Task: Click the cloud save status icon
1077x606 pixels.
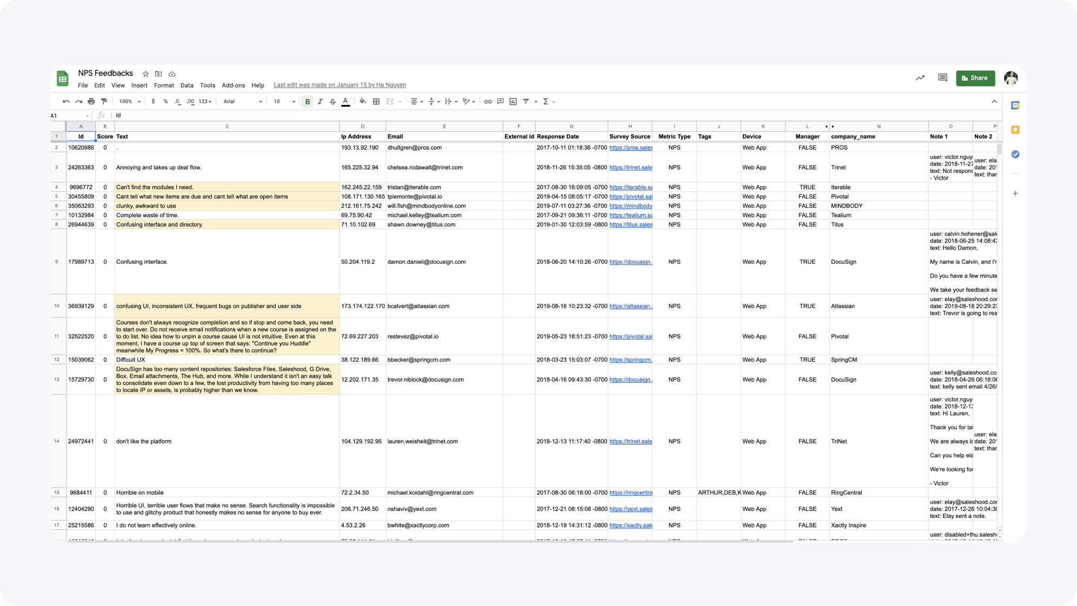Action: point(172,74)
